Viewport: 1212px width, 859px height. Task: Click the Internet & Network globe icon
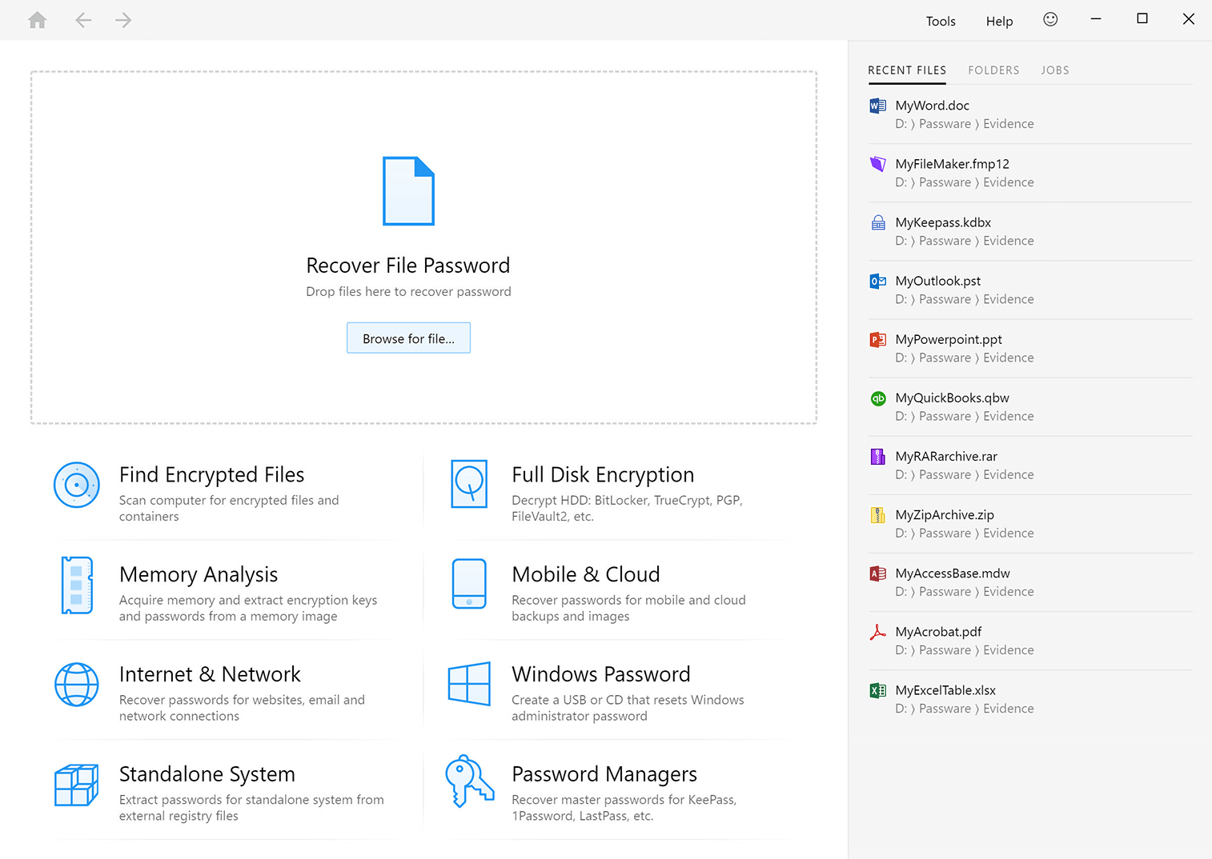click(x=77, y=685)
